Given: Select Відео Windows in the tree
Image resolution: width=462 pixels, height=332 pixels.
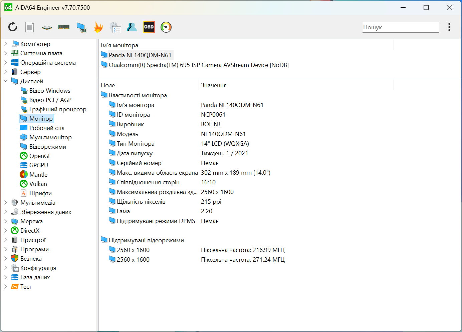Looking at the screenshot, I should pos(50,91).
